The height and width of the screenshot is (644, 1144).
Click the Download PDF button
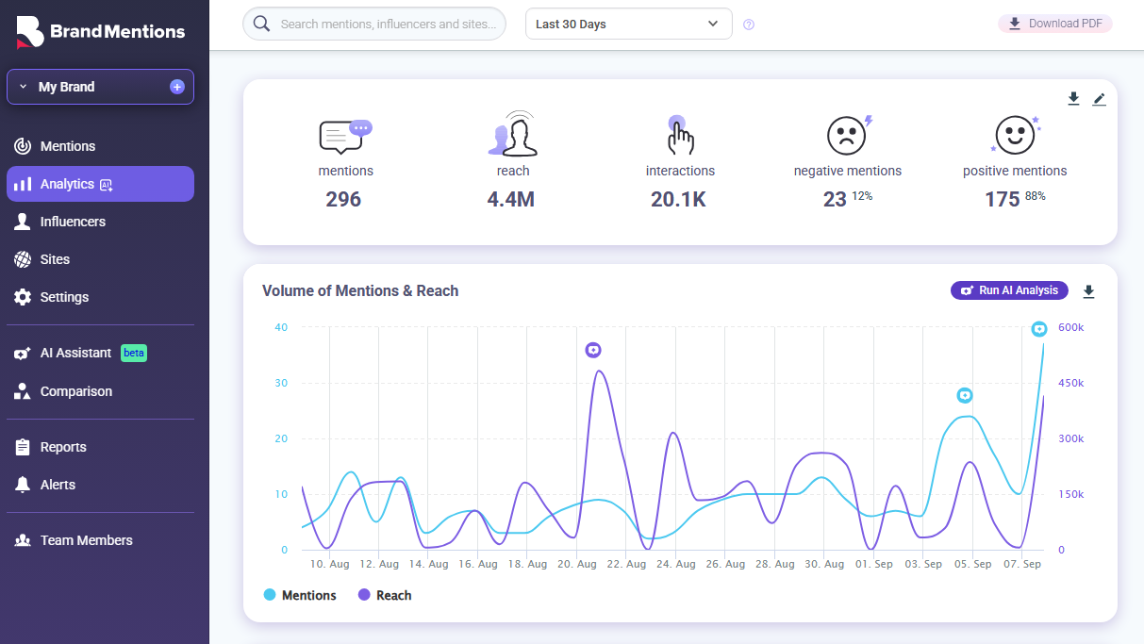(1054, 23)
